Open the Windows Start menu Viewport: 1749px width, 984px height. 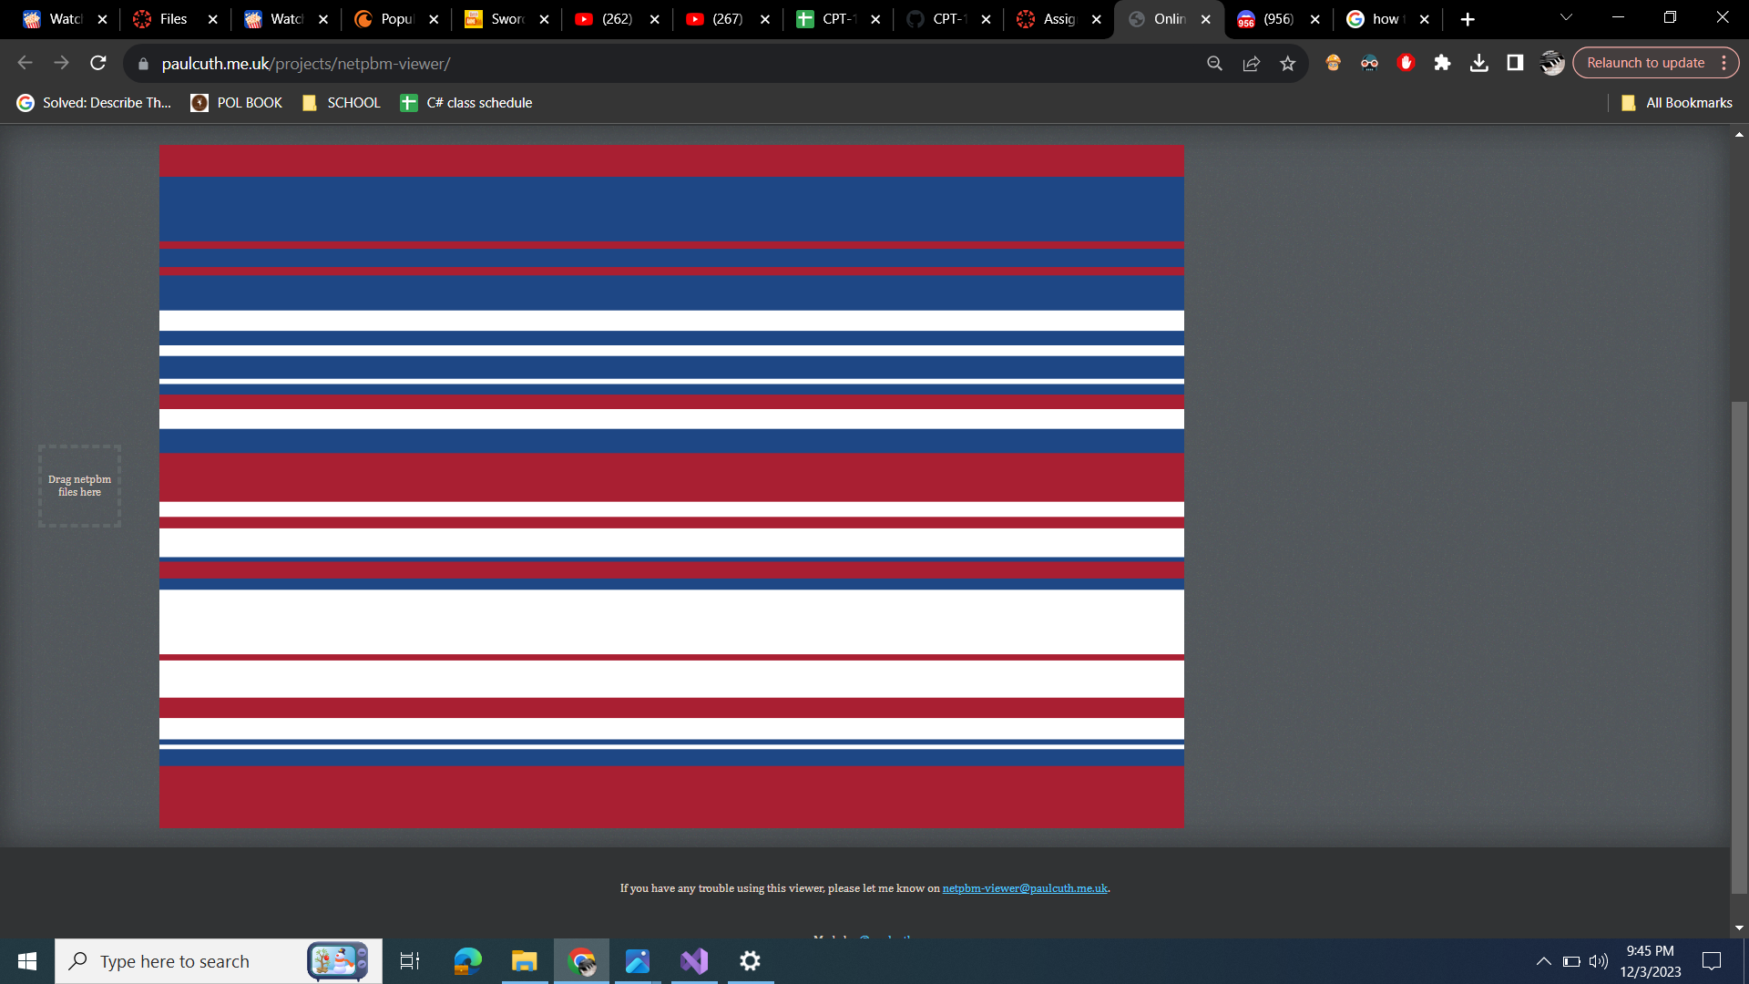point(27,961)
